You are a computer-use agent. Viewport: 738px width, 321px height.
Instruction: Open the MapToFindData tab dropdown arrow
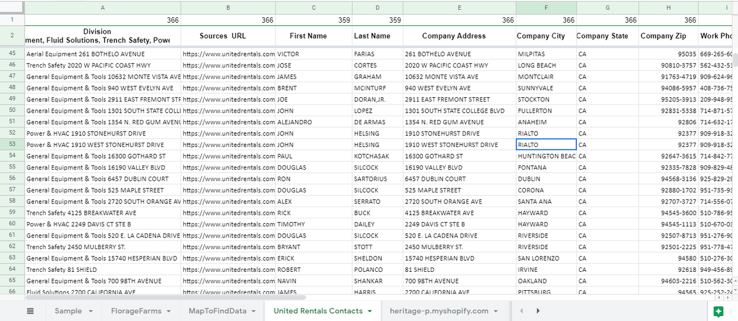pyautogui.click(x=253, y=311)
